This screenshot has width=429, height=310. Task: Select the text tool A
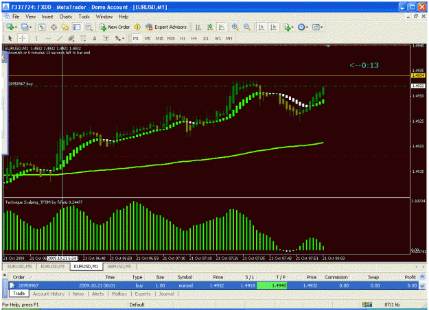95,38
